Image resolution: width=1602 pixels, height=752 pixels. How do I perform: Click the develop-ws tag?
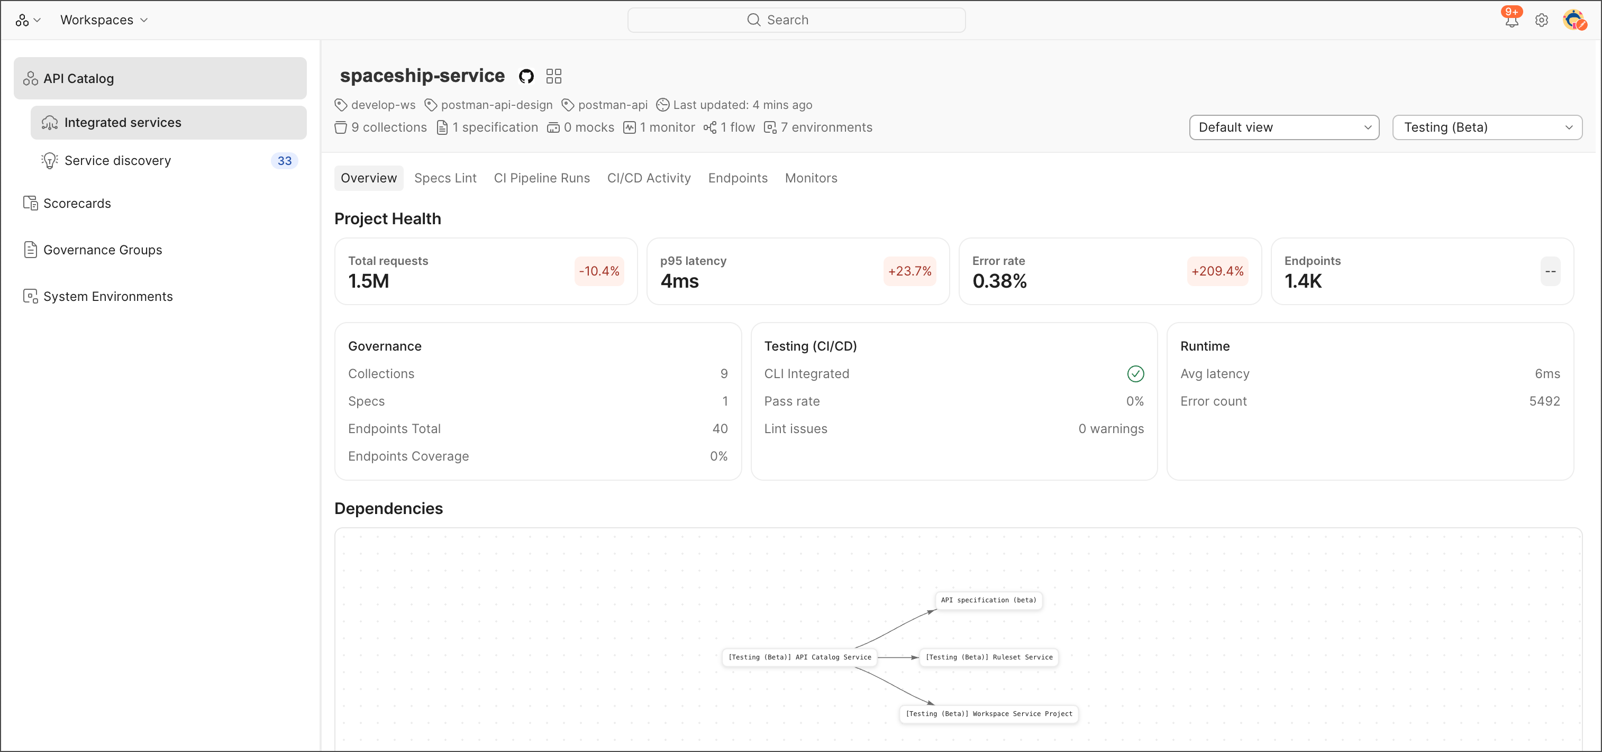pyautogui.click(x=376, y=104)
